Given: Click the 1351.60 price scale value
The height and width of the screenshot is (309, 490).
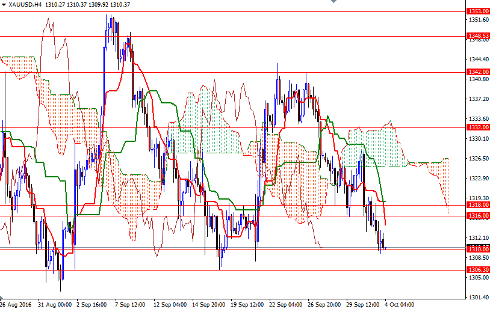Looking at the screenshot, I should coord(479,20).
